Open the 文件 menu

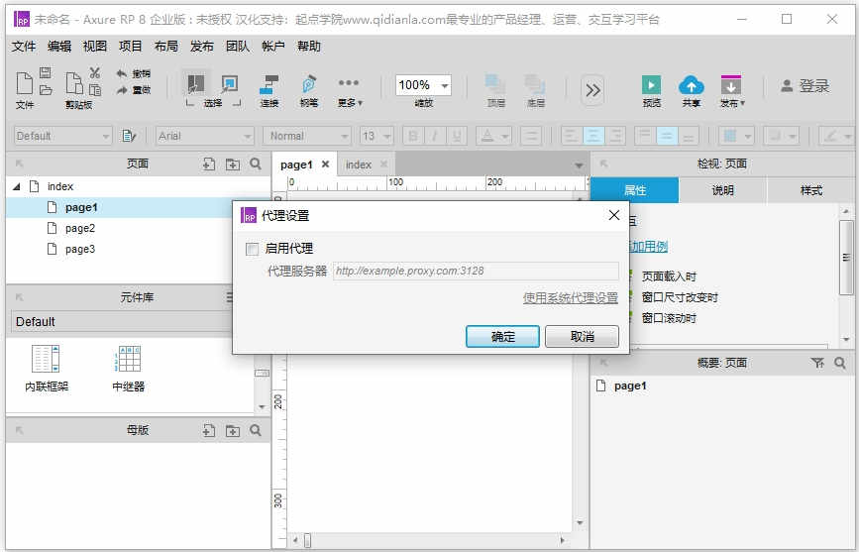(x=24, y=47)
